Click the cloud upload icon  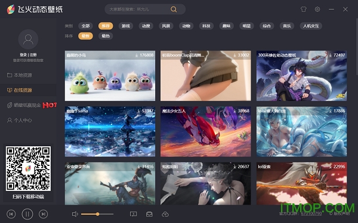click(x=165, y=214)
